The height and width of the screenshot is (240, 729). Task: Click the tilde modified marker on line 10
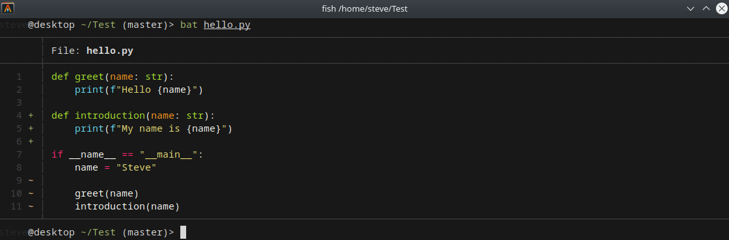[31, 193]
